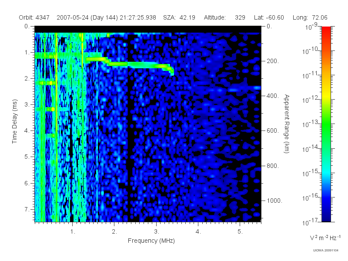Click the date "2007-05-24 (Day 144)" text

[x=87, y=17]
